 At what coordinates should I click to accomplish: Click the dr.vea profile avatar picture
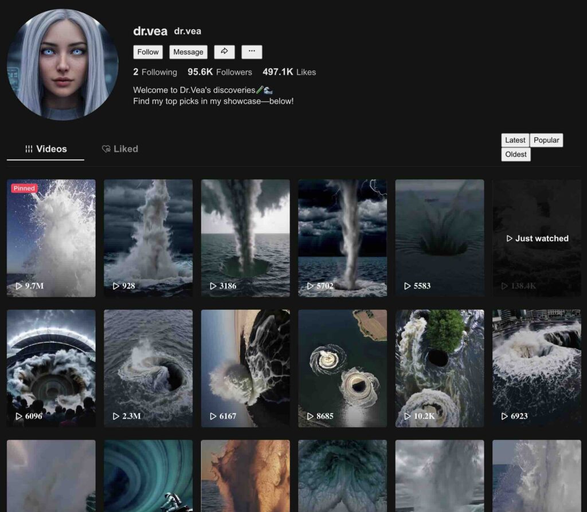coord(62,64)
